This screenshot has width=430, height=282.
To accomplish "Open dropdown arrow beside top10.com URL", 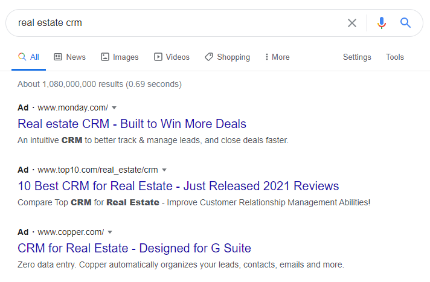I will click(x=164, y=170).
